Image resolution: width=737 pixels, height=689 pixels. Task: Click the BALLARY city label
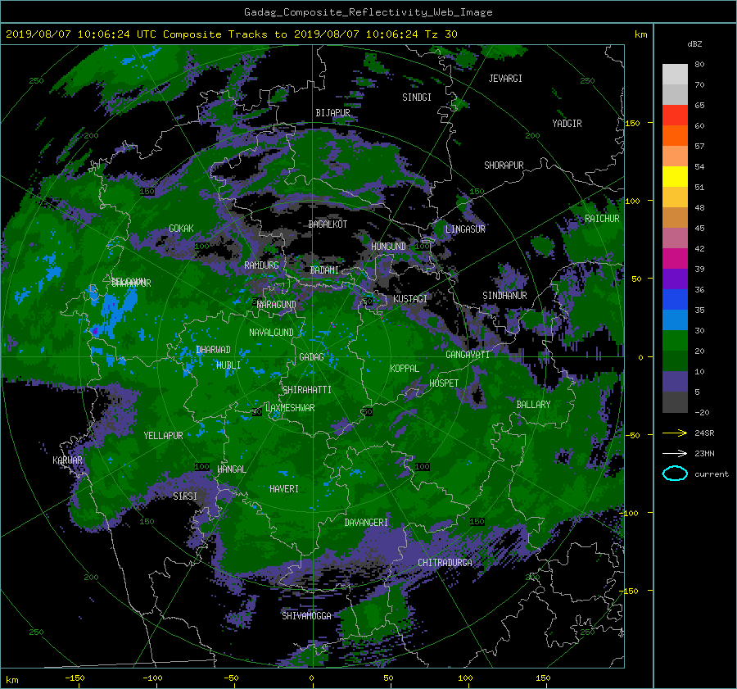533,405
